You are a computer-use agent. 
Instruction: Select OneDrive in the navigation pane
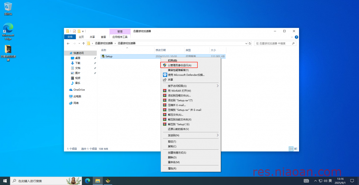pyautogui.click(x=77, y=90)
